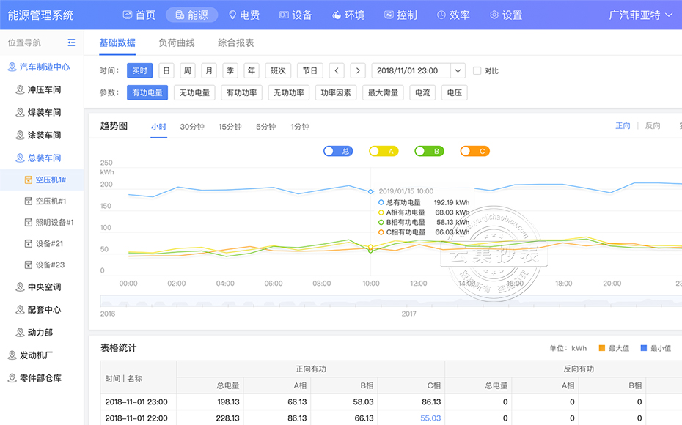The height and width of the screenshot is (425, 682).
Task: Enable the 对比 comparison checkbox
Action: point(477,71)
